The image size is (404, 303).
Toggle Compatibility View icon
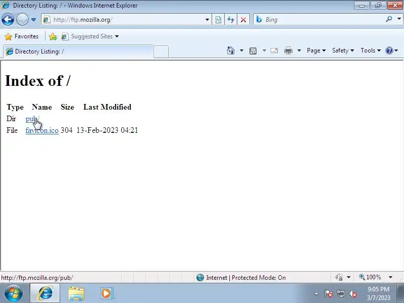218,20
